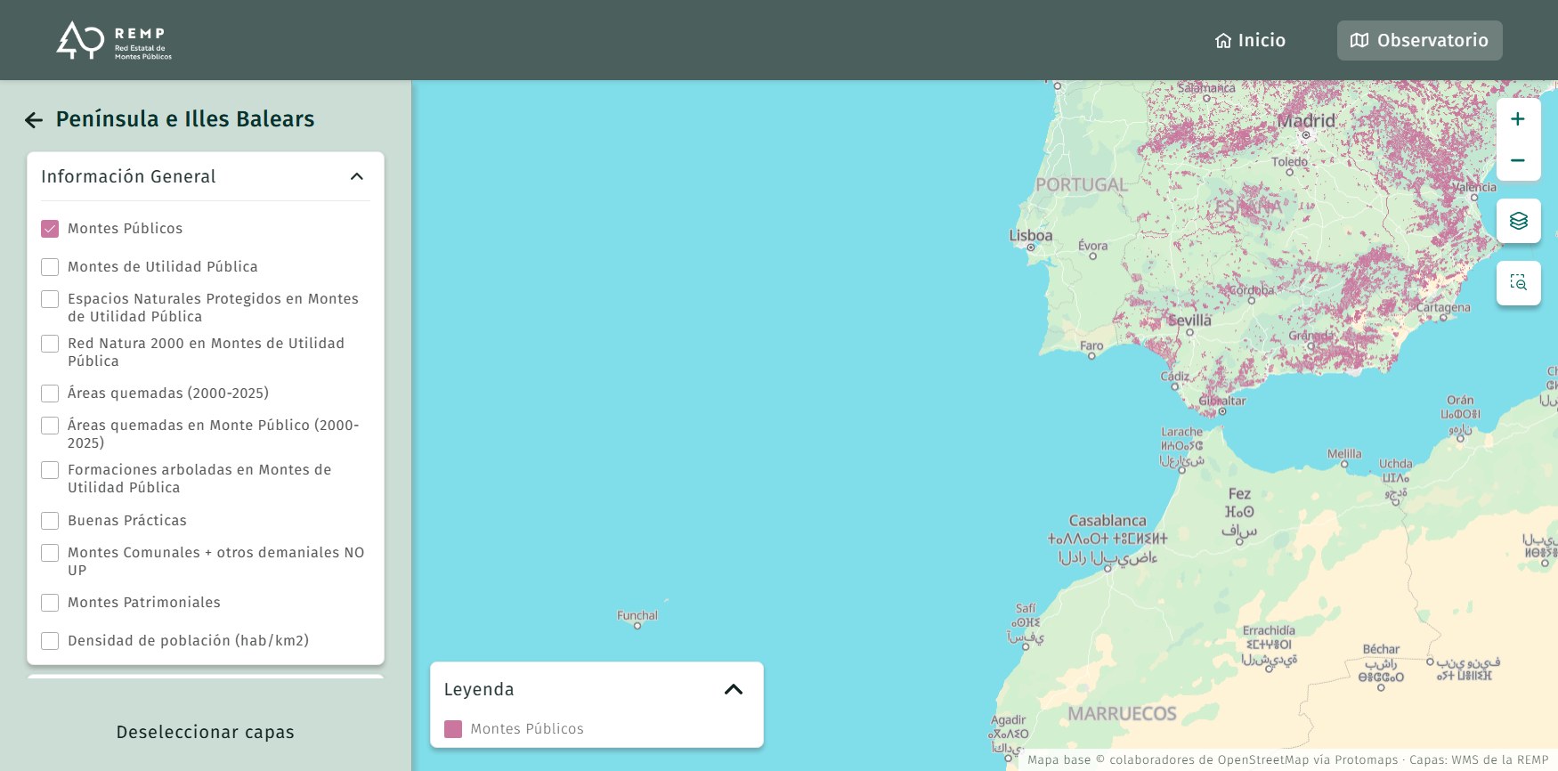Activate the area search tool

[x=1518, y=283]
